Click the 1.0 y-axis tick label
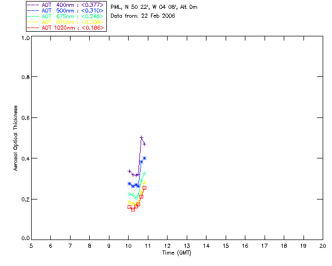The width and height of the screenshot is (332, 266). 25,38
